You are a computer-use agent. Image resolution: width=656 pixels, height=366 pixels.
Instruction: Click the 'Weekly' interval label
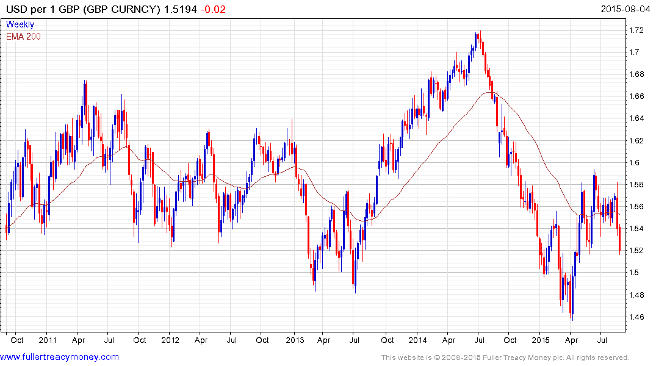pyautogui.click(x=20, y=24)
